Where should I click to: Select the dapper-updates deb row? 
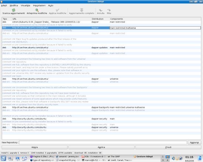pyautogui.click(x=101, y=47)
